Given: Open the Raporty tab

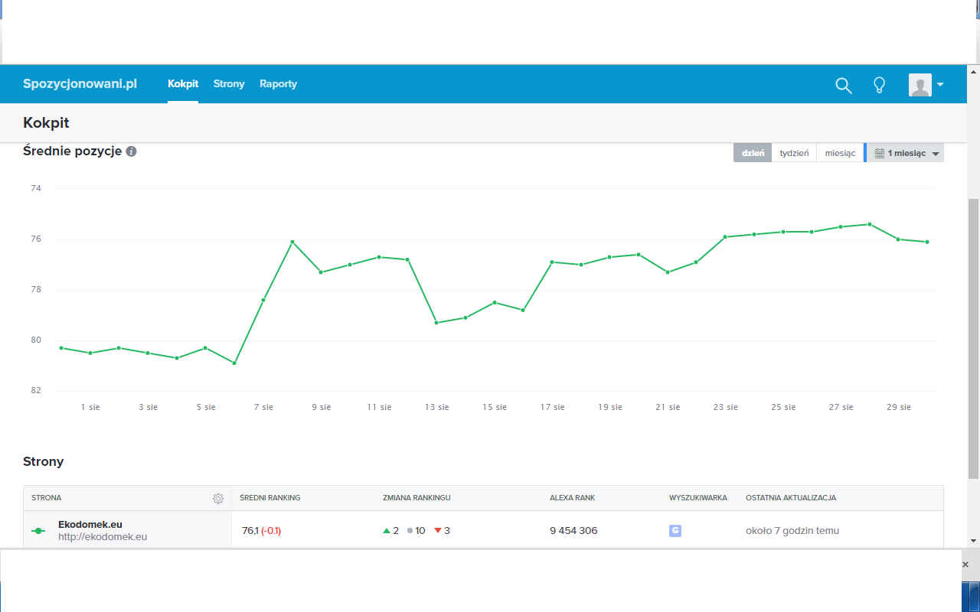Looking at the screenshot, I should (x=278, y=84).
